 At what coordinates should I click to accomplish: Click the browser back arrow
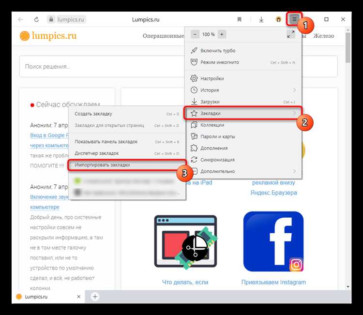(21, 19)
